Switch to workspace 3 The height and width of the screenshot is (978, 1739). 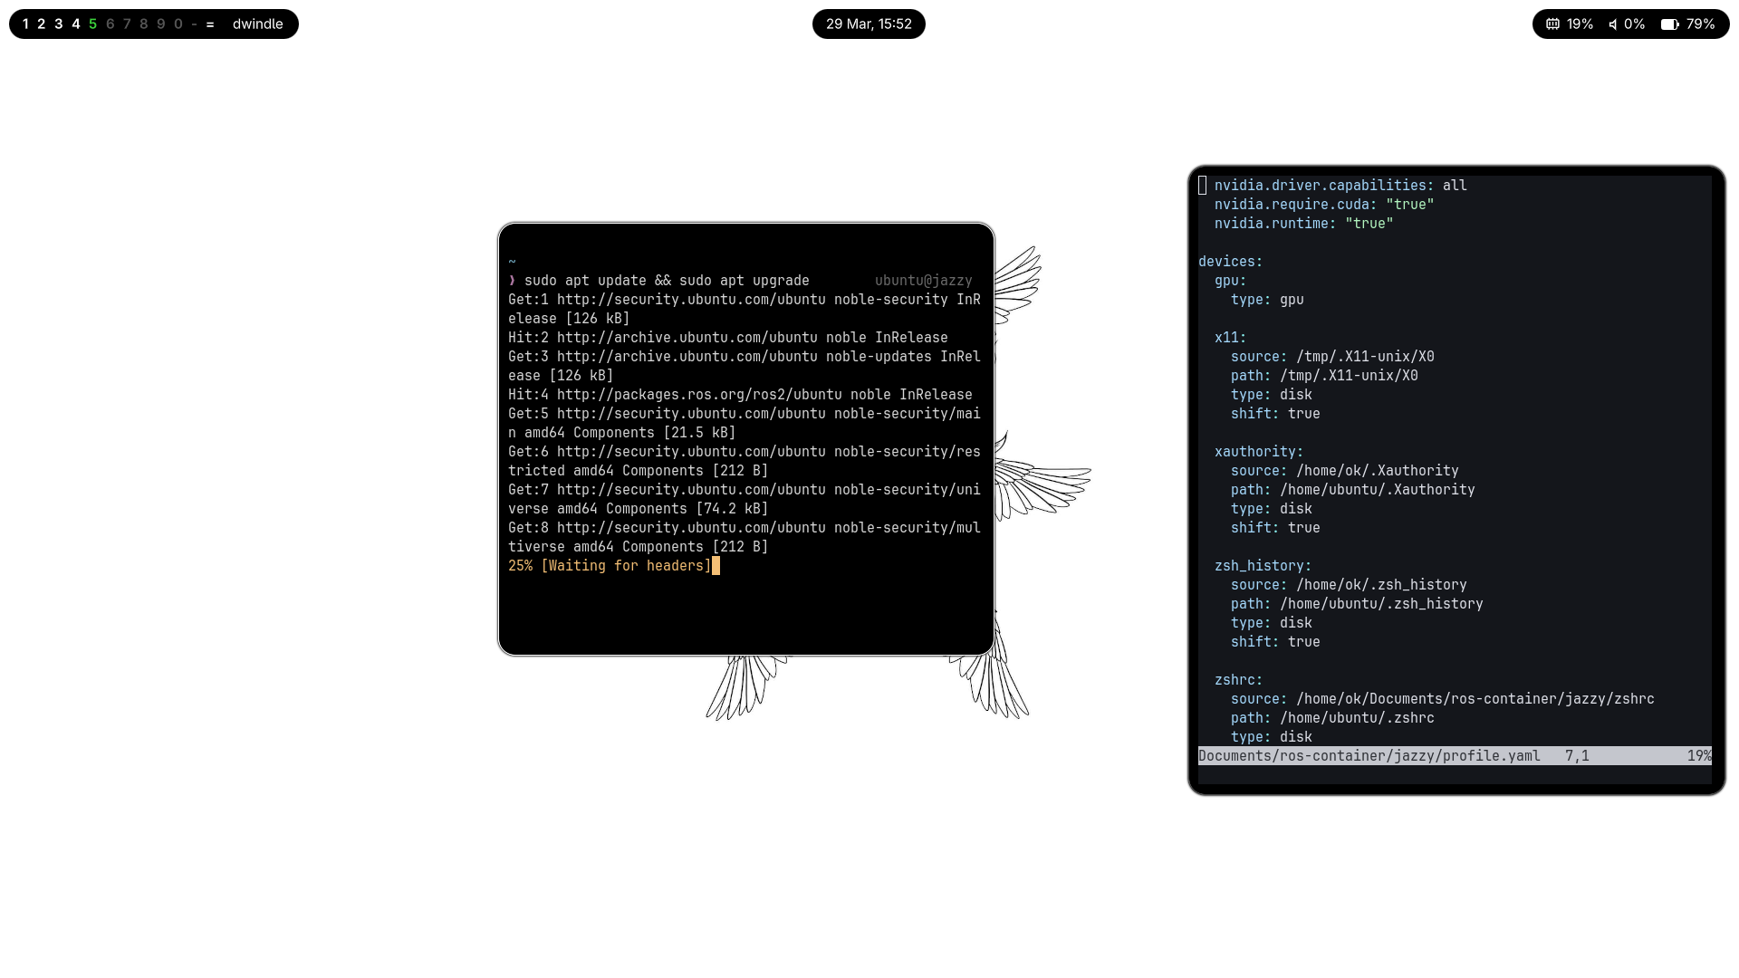point(59,24)
